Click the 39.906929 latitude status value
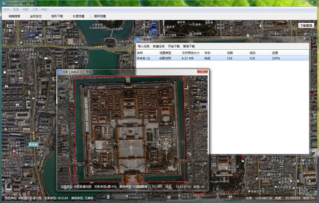This screenshot has width=319, height=203. click(293, 198)
